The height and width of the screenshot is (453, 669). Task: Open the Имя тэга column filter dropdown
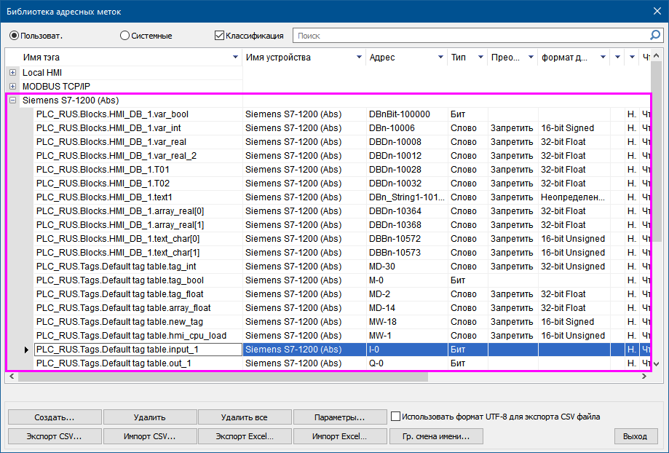click(x=235, y=58)
